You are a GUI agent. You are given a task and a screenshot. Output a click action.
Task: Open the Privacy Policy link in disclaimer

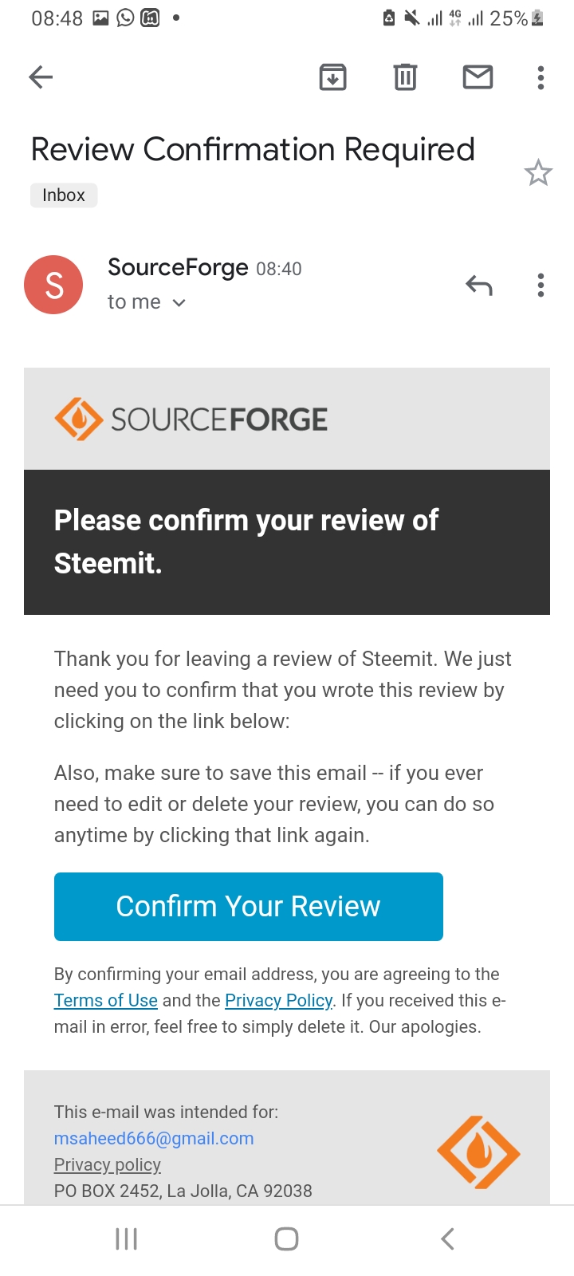[x=278, y=1001]
